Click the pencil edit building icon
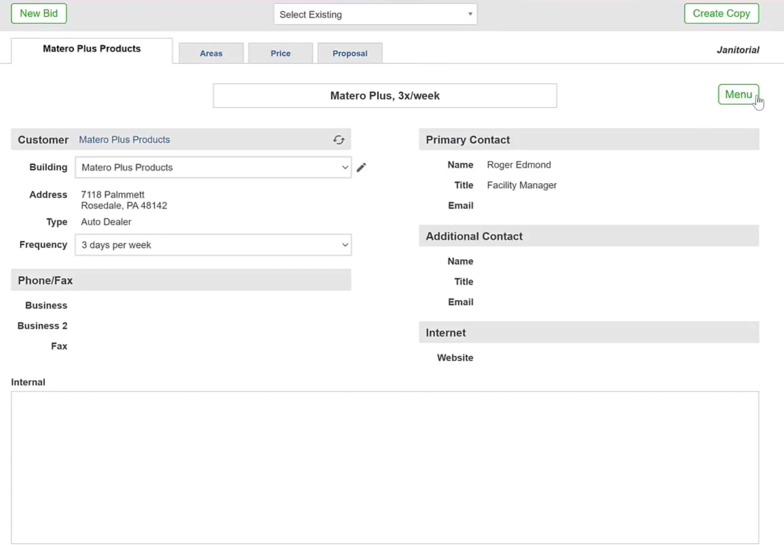The height and width of the screenshot is (545, 784). pos(361,168)
